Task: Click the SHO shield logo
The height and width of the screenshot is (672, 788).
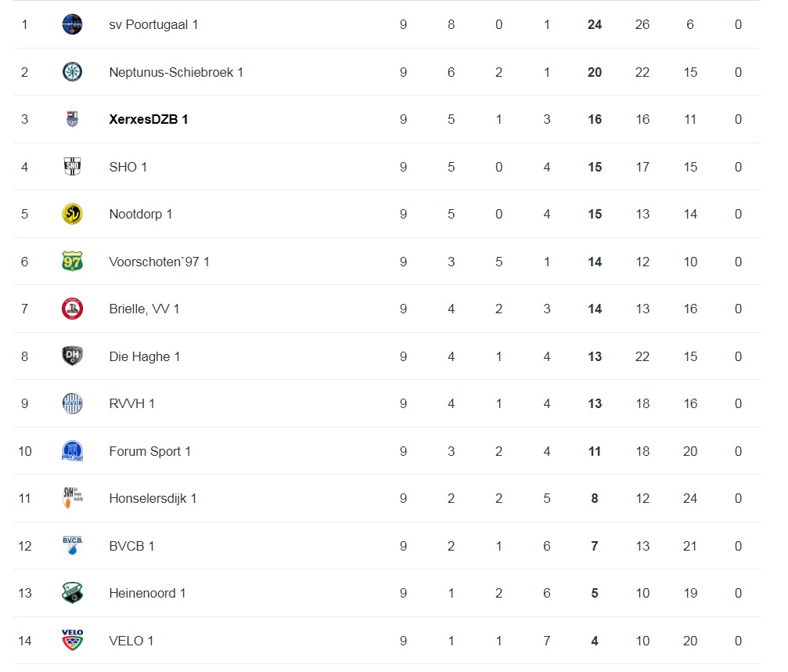Action: pos(72,167)
